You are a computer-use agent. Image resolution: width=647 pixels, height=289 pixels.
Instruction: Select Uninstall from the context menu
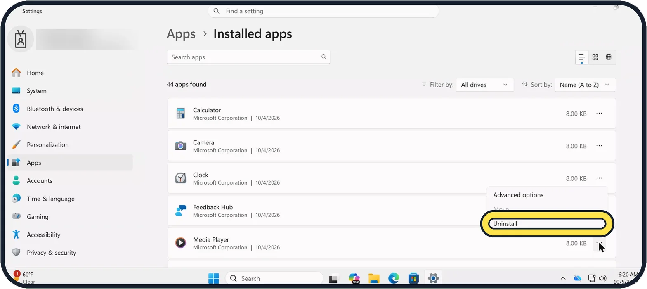click(x=547, y=224)
